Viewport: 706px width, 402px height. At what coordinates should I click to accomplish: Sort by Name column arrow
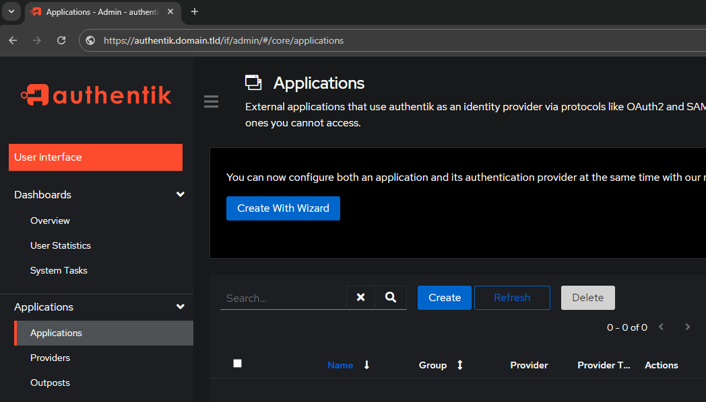coord(366,365)
